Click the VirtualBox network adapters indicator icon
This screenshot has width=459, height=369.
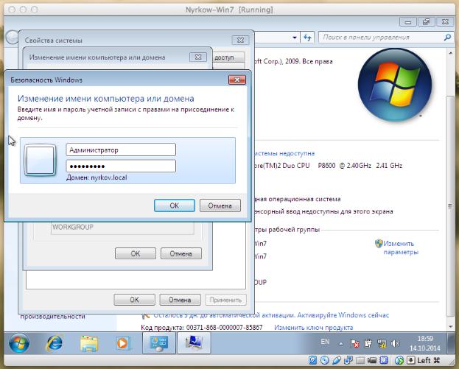coord(348,360)
